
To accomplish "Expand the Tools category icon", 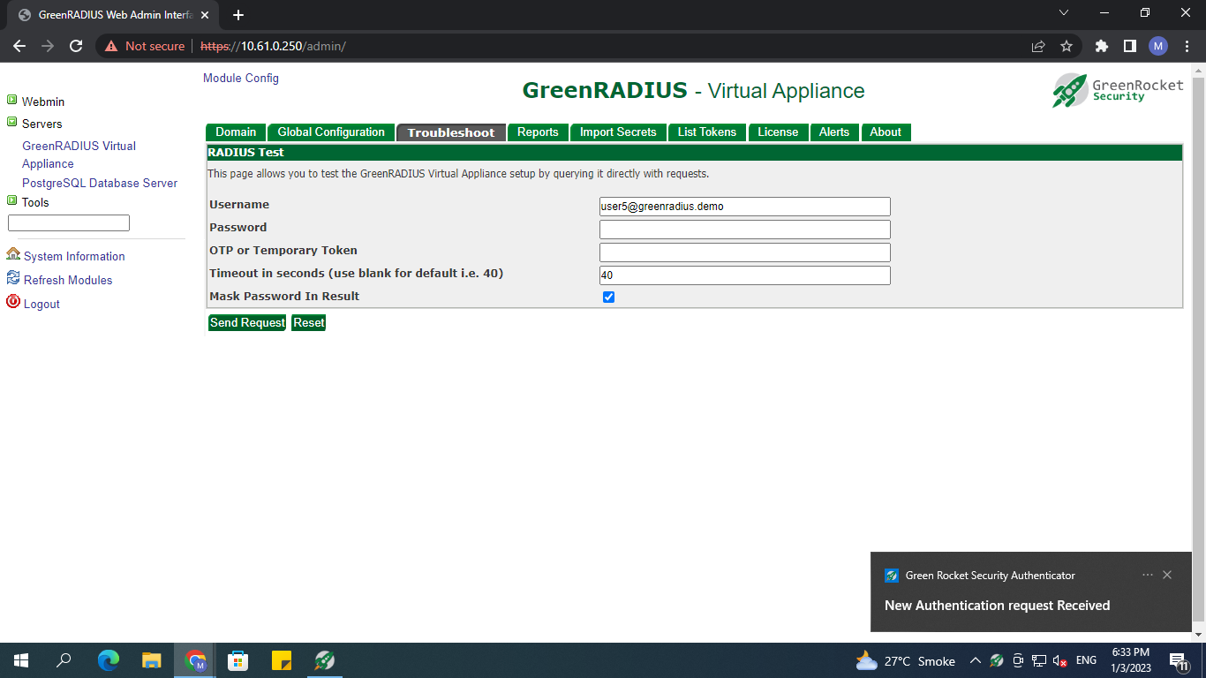I will (x=12, y=201).
